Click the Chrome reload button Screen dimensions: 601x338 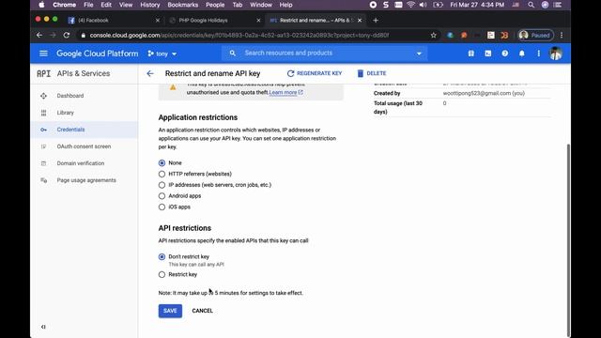point(67,36)
